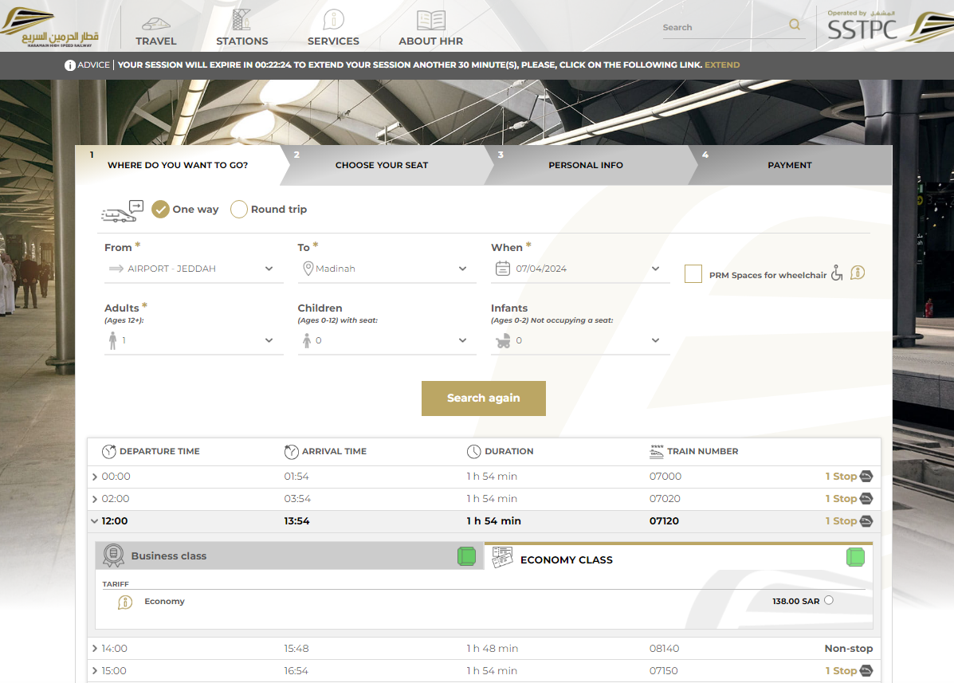Click the EXTEND session link

tap(722, 65)
